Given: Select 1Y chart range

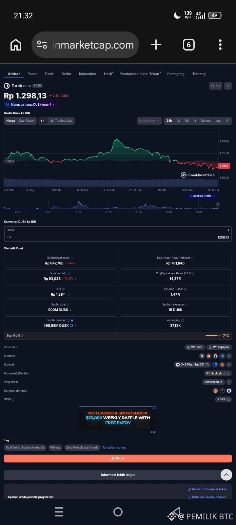Looking at the screenshot, I should pyautogui.click(x=195, y=121).
